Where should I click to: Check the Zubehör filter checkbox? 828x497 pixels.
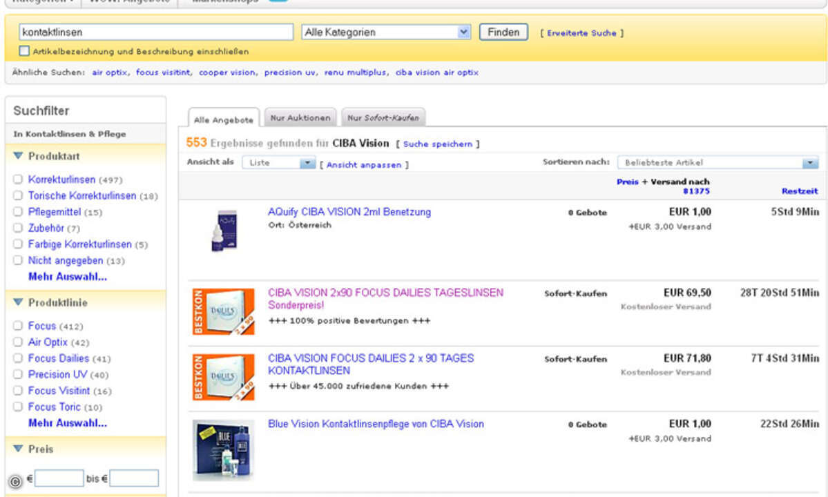[18, 228]
